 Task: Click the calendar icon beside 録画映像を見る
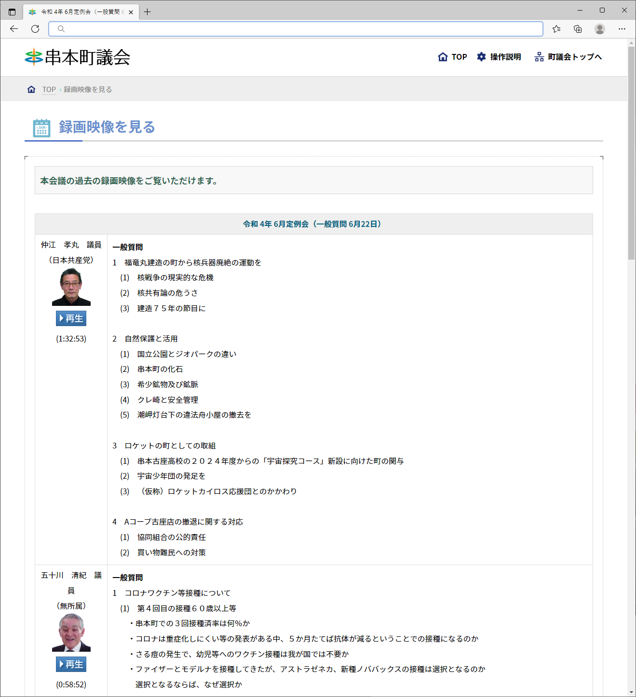coord(42,128)
